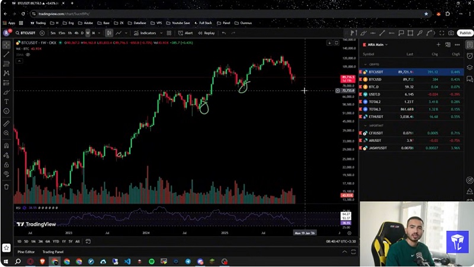Select the crosshair cursor tool
474x267 pixels.
(x=7, y=44)
